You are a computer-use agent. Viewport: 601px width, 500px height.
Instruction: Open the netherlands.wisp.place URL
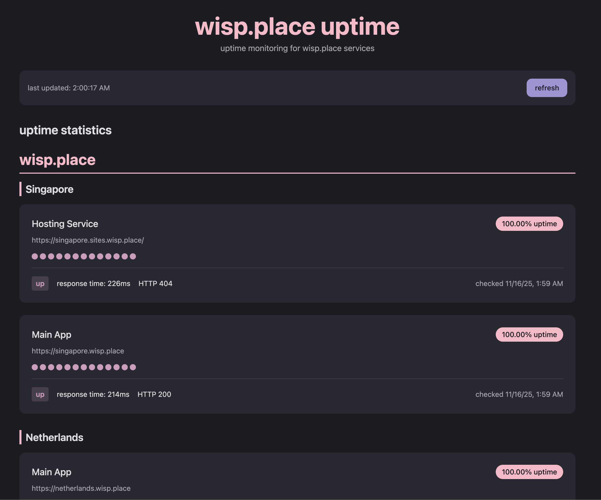(81, 488)
